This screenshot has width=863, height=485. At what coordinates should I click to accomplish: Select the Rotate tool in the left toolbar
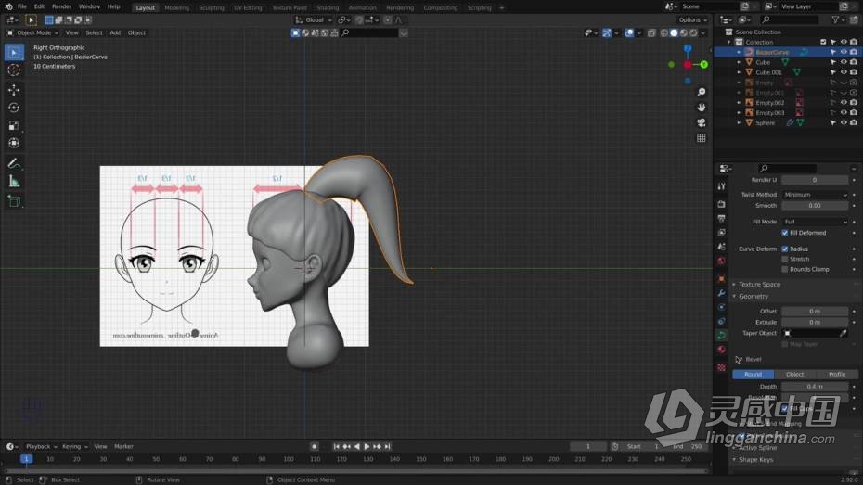14,108
